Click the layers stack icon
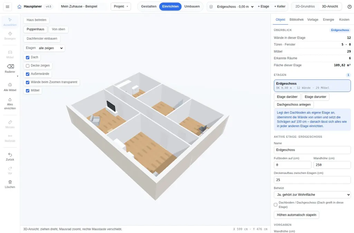The height and width of the screenshot is (233, 354). [211, 7]
